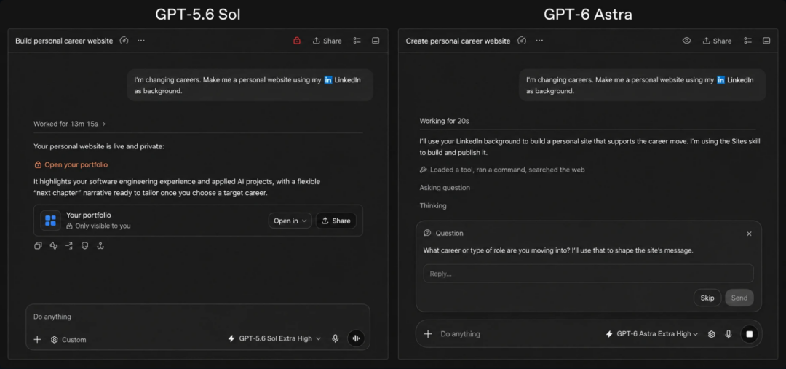Toggle the bottom panel icon in GPT-6 Astra header
This screenshot has height=369, width=786.
coord(766,41)
